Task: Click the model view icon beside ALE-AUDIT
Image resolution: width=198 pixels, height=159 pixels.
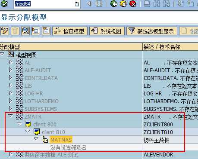Action: pos(19,70)
